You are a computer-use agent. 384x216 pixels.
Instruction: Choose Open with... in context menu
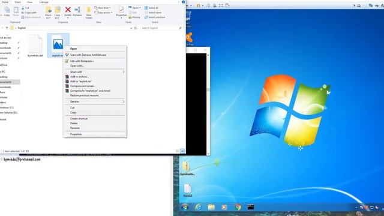pos(95,66)
